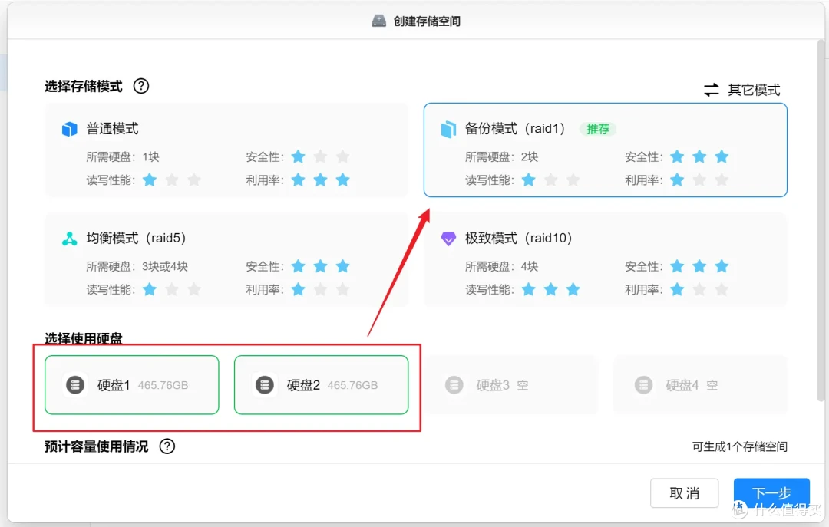The width and height of the screenshot is (829, 527).
Task: Click 所需硬盘: 2块 text
Action: coord(501,157)
